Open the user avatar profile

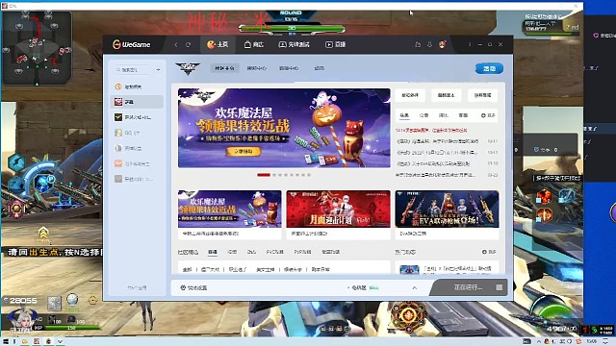point(443,44)
